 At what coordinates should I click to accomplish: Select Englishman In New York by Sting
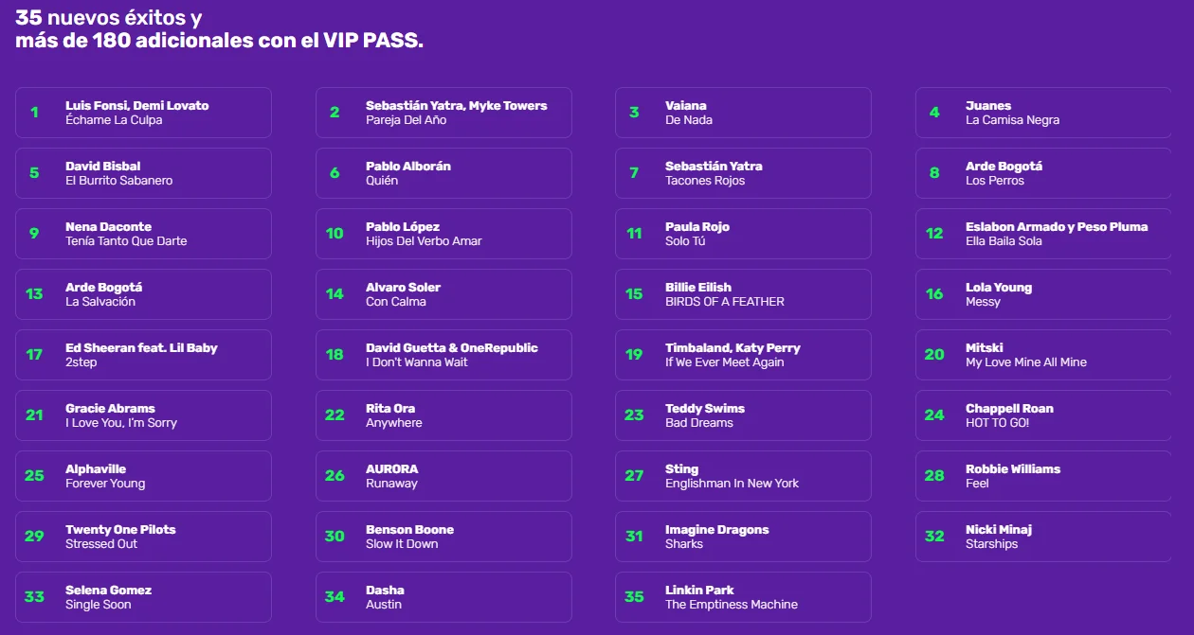point(743,476)
